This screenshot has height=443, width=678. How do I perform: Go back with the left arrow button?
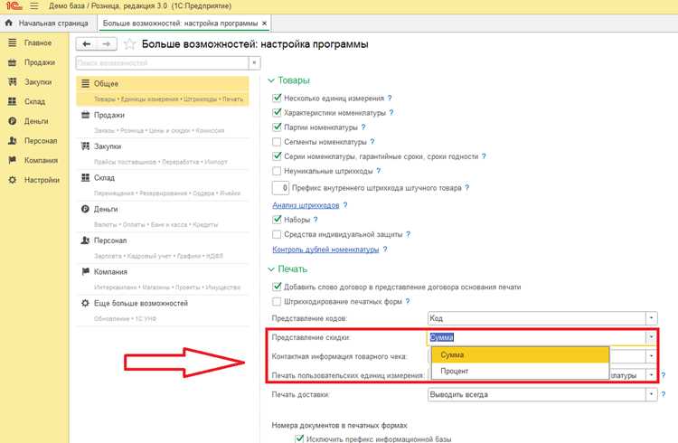86,44
